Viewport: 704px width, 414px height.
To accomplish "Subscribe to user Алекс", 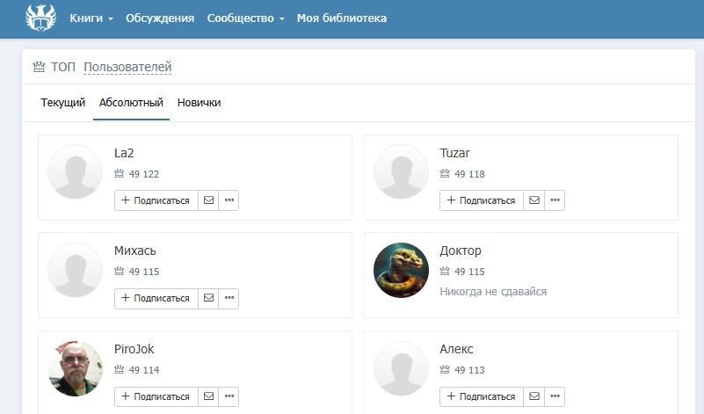I will coord(482,396).
